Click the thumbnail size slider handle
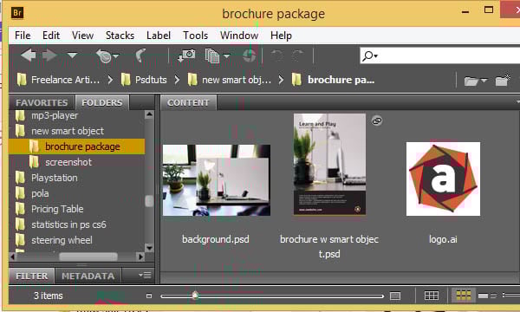Screen dimensions: 520x312 pyautogui.click(x=195, y=295)
